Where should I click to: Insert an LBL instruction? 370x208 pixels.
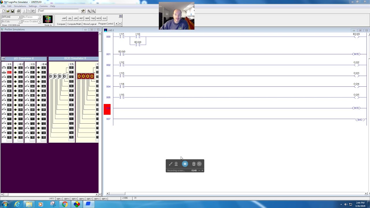tap(70, 18)
